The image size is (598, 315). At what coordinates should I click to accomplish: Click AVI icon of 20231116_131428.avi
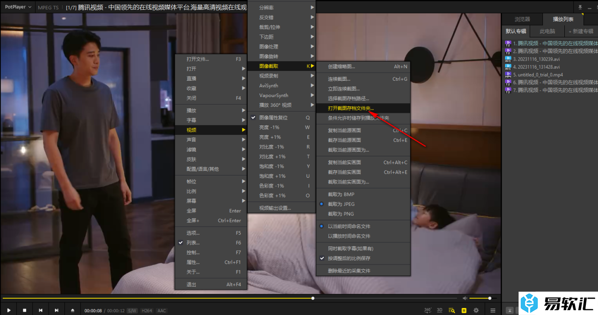508,67
